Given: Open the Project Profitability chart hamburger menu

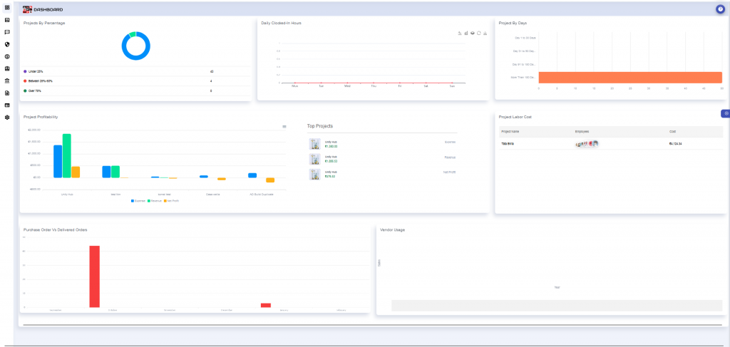Looking at the screenshot, I should 284,126.
